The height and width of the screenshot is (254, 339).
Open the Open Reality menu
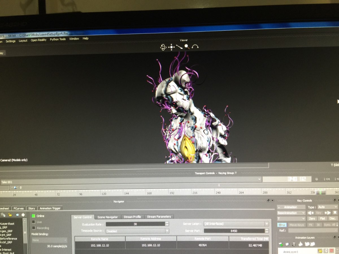pos(38,40)
